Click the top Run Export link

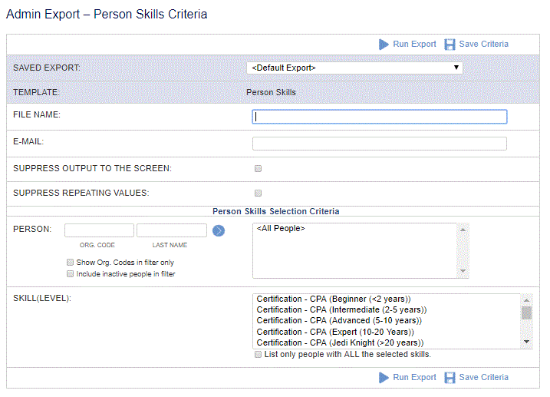(x=414, y=44)
